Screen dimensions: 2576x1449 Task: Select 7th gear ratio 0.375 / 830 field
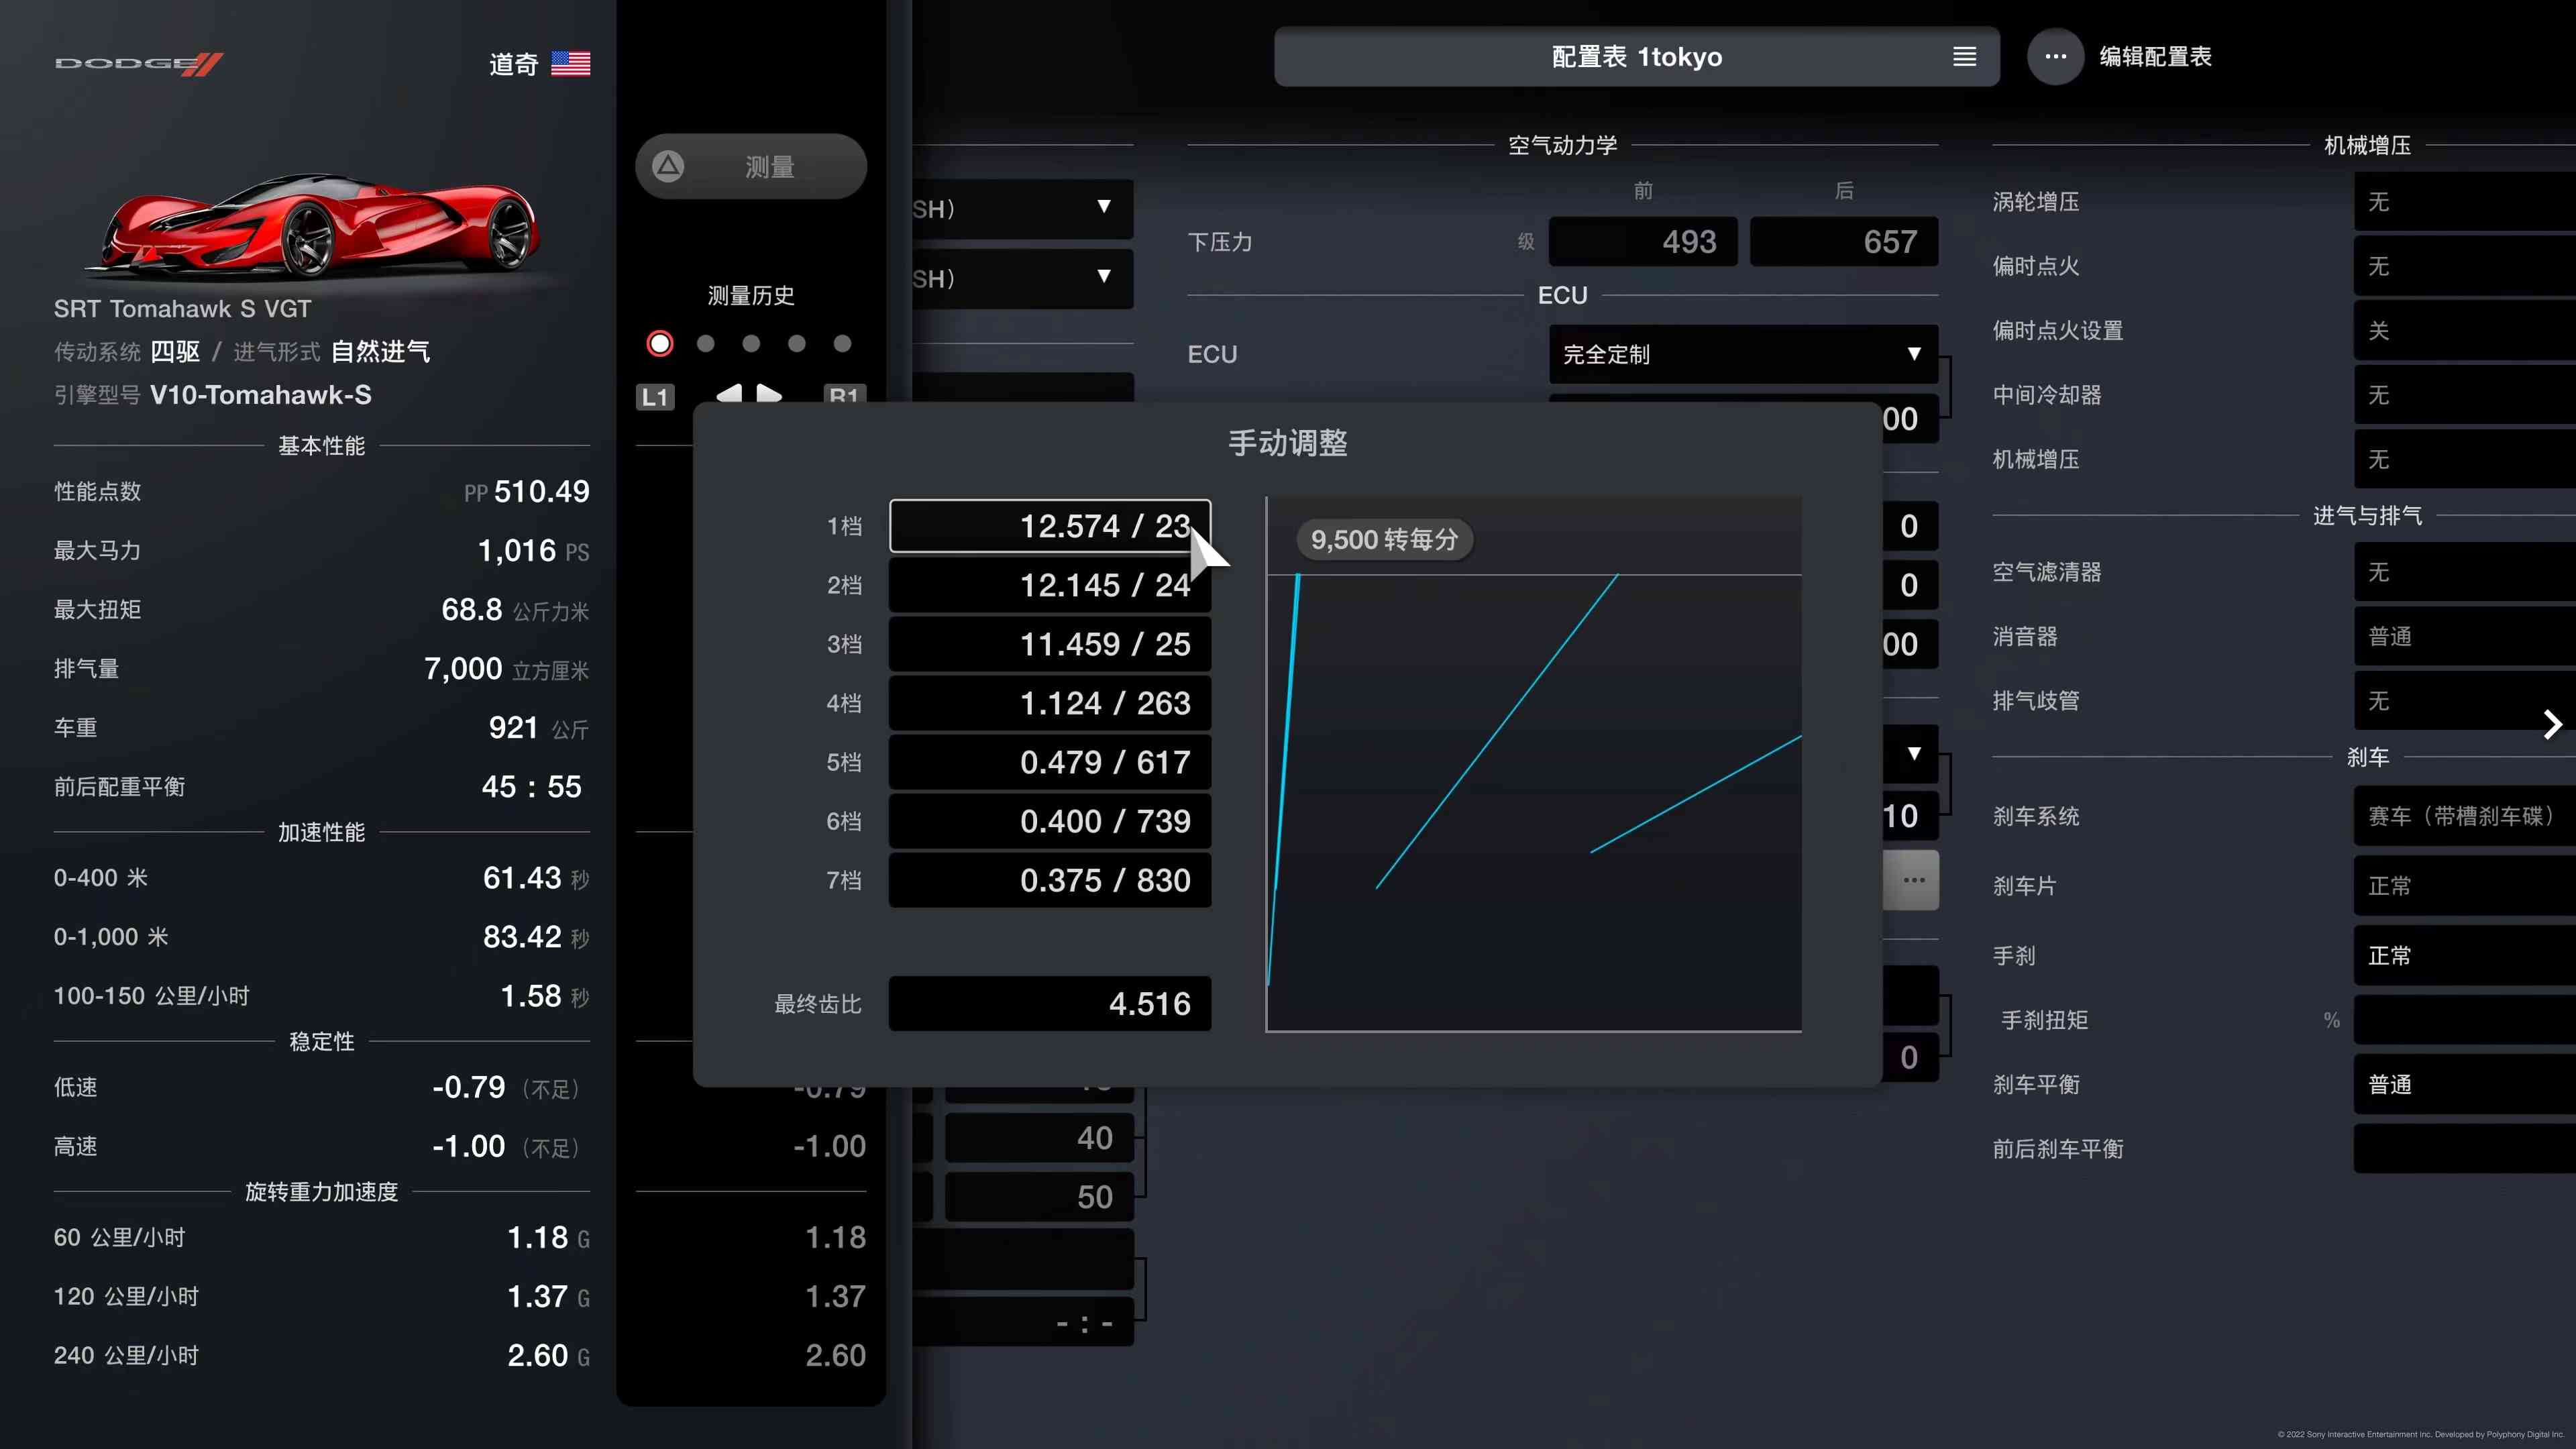[1050, 880]
